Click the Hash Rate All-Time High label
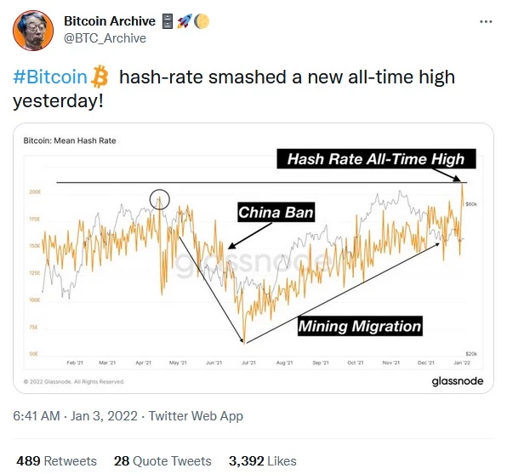 (376, 159)
